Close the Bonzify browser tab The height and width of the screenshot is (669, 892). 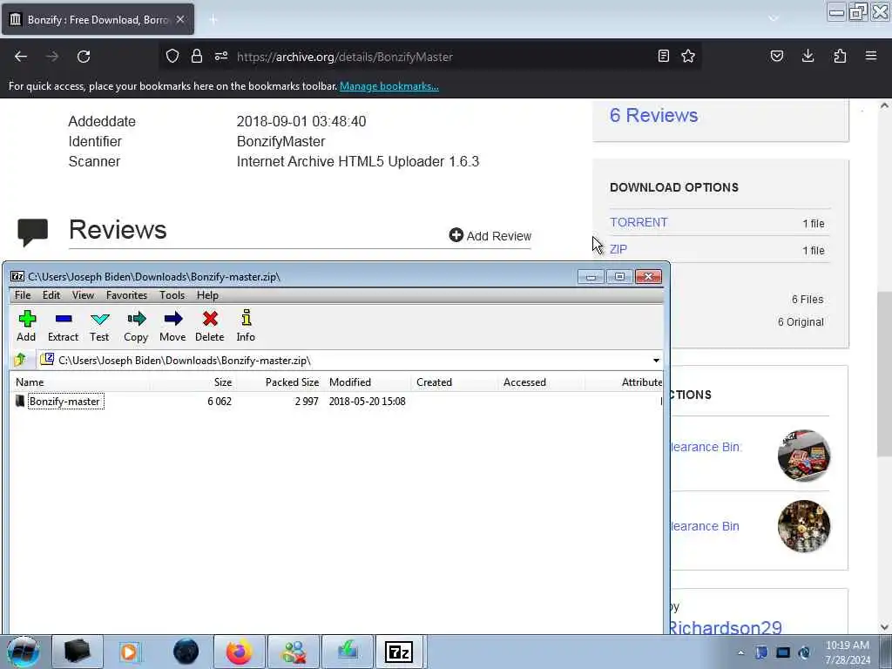click(180, 19)
